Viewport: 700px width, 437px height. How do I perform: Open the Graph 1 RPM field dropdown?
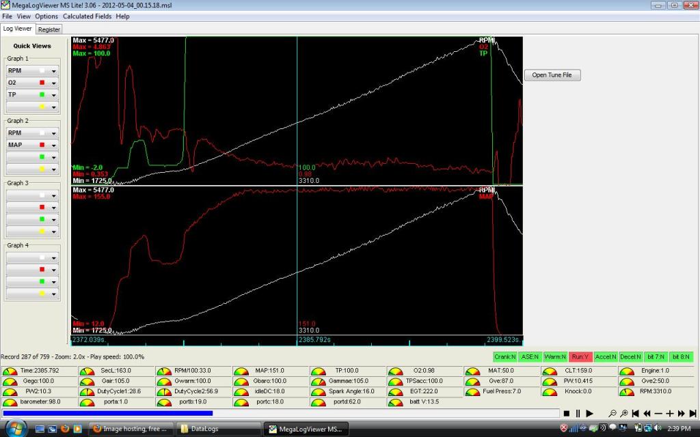click(x=53, y=71)
